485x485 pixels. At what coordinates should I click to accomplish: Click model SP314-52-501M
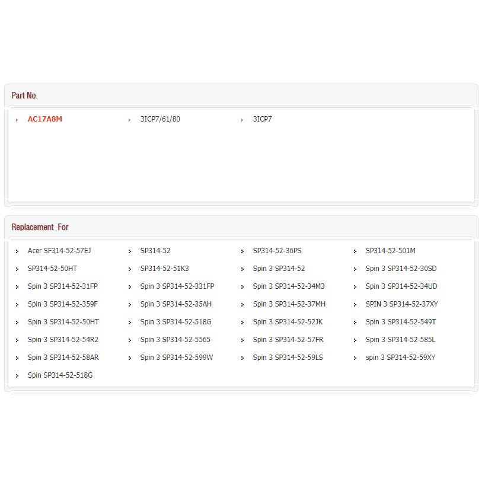point(390,251)
